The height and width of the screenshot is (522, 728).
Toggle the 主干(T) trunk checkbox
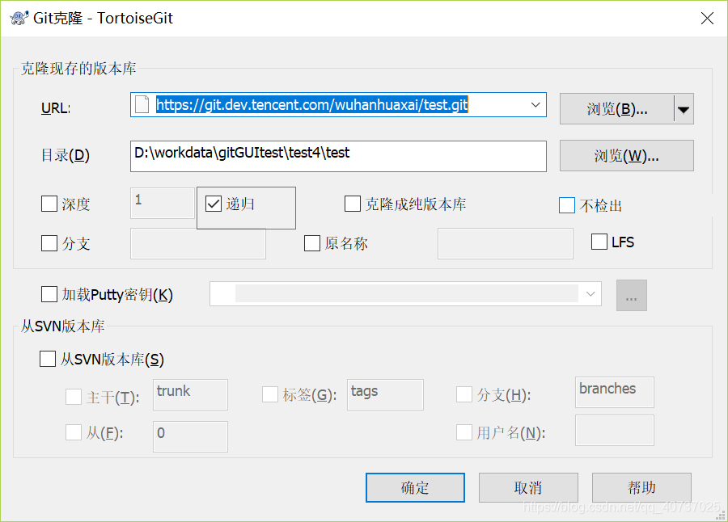click(74, 397)
